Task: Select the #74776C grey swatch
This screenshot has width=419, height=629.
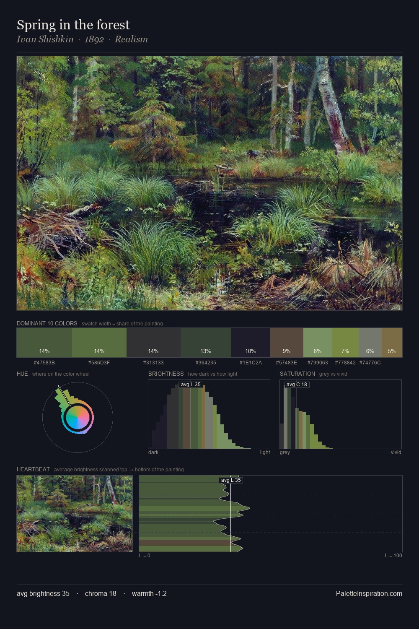Action: point(370,343)
